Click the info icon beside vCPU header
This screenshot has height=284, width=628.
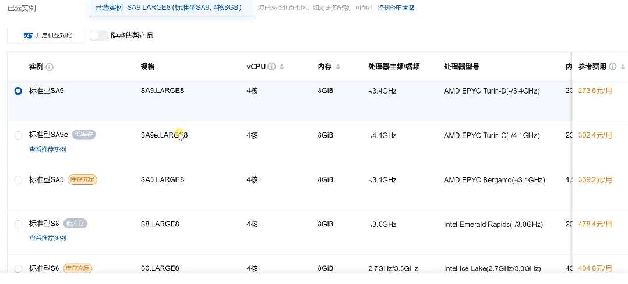[272, 67]
